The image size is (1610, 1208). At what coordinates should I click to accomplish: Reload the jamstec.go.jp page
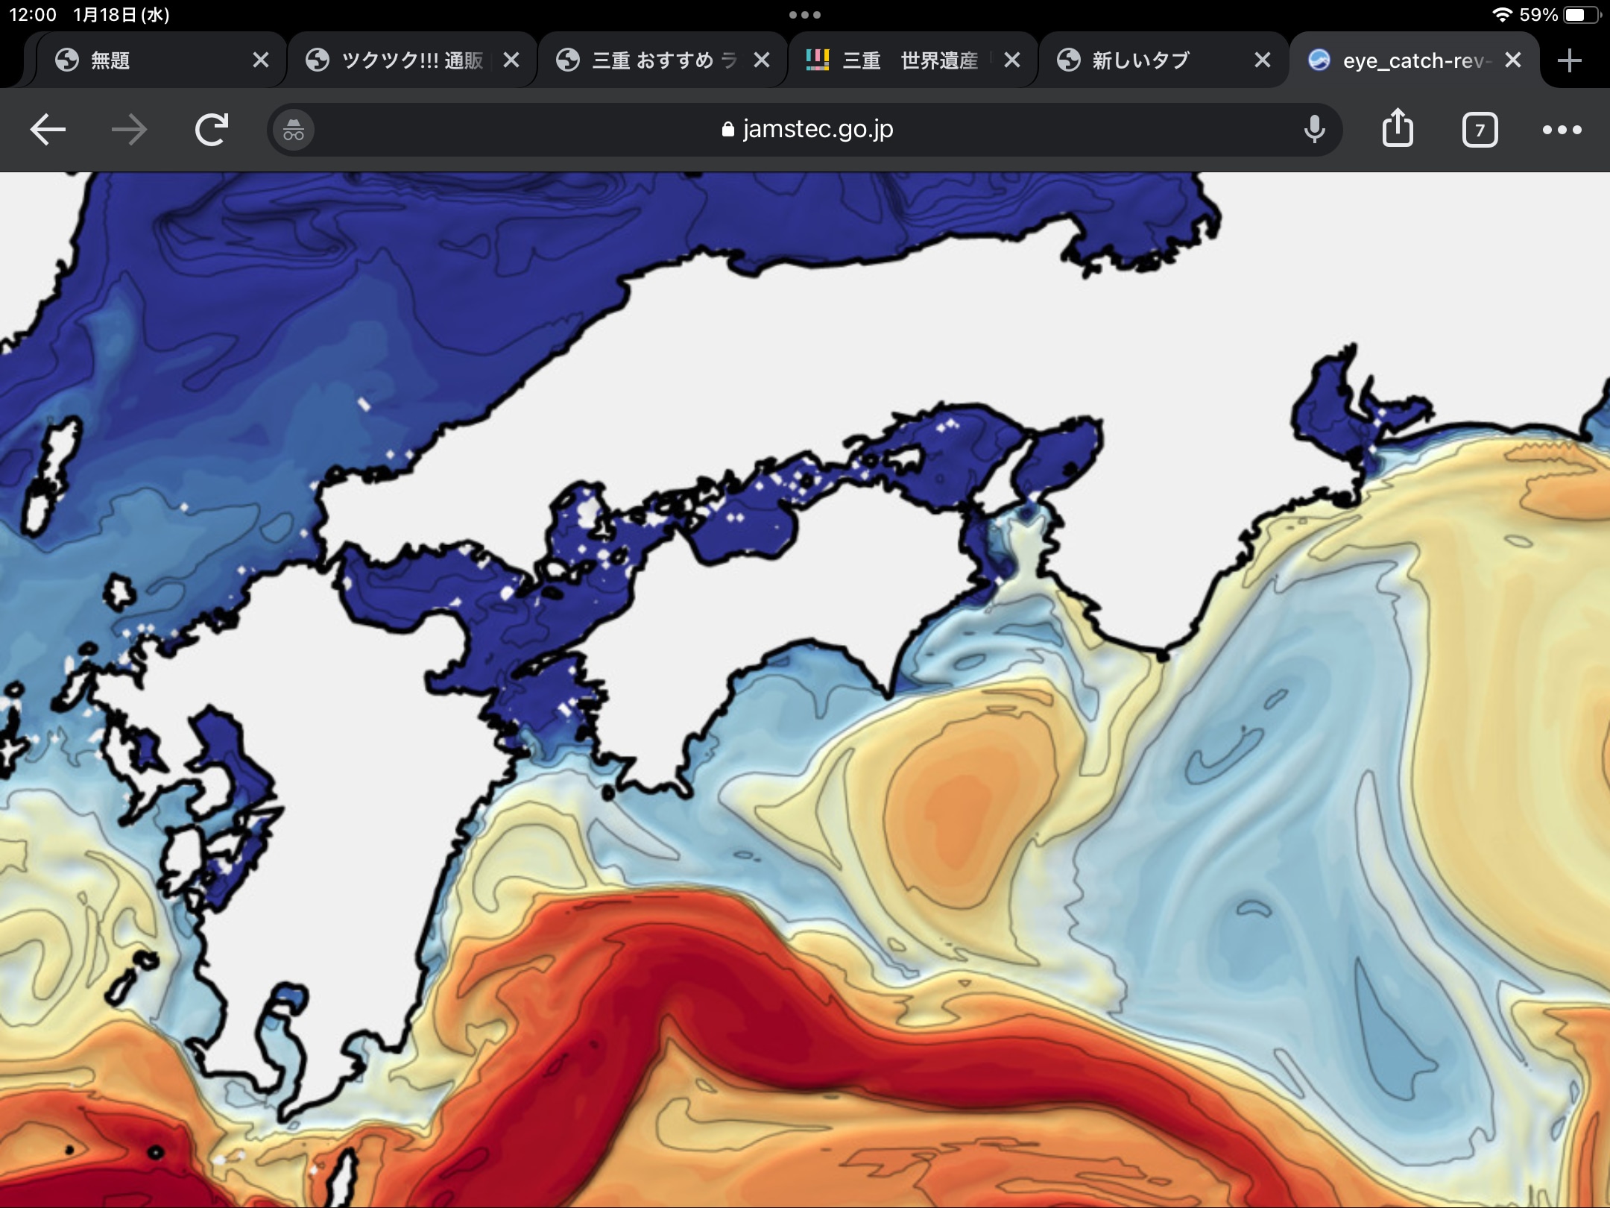[x=212, y=130]
